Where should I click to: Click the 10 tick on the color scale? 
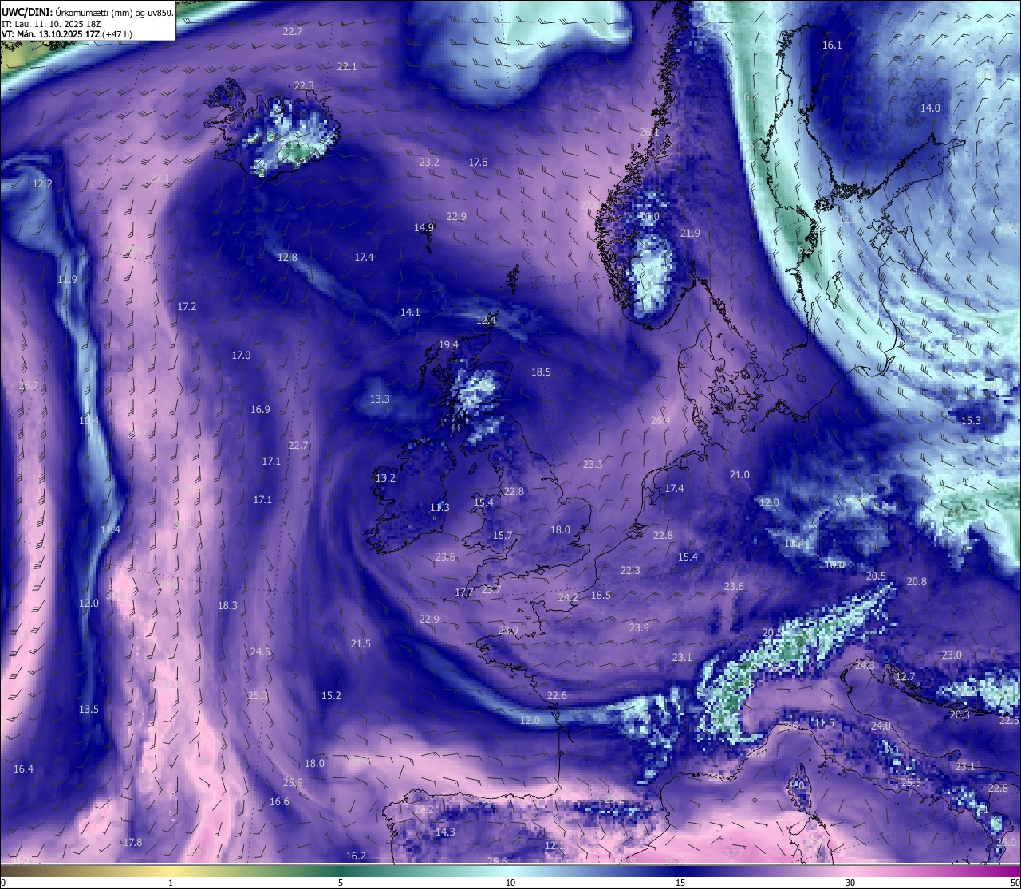(510, 883)
